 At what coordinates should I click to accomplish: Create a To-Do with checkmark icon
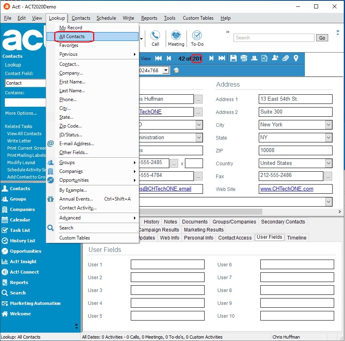pyautogui.click(x=197, y=38)
